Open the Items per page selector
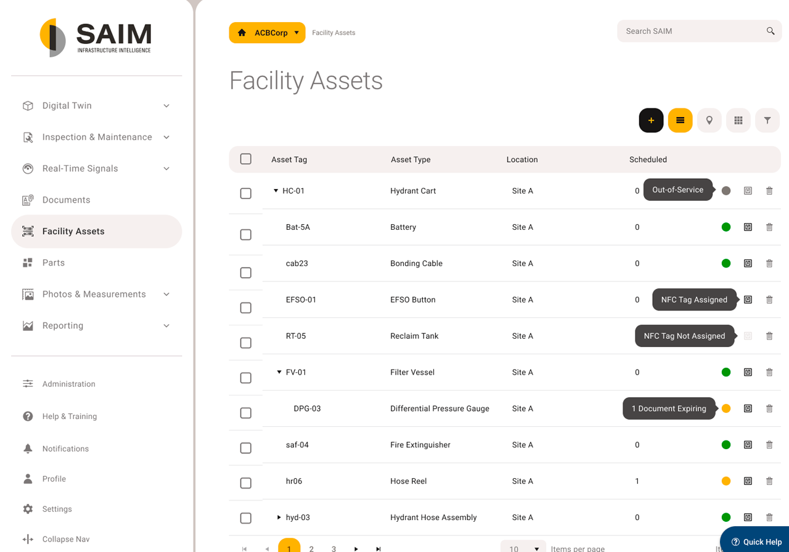Screen dimensions: 789x552 523,548
